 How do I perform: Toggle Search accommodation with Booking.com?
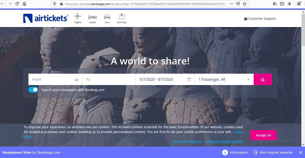click(x=33, y=90)
